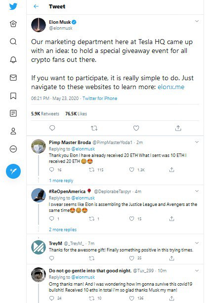
Task: Open options chevron on Pimp Master Broda reply
Action: point(197,142)
